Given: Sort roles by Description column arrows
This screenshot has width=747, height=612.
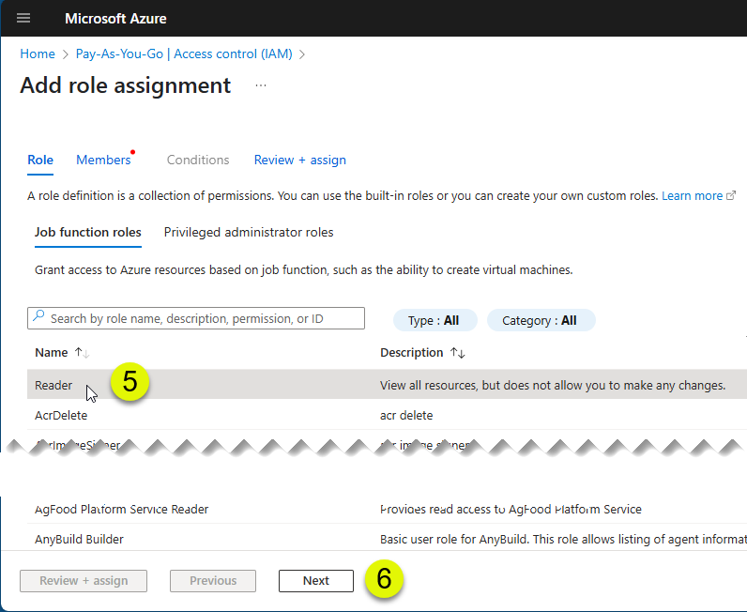Looking at the screenshot, I should point(458,353).
